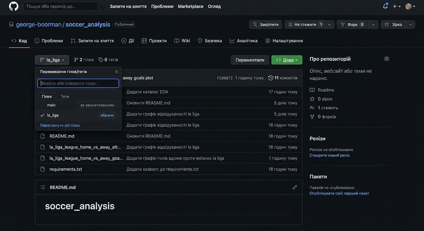424x231 pixels.
Task: Open commit hash f2d9072
Action: 225,78
